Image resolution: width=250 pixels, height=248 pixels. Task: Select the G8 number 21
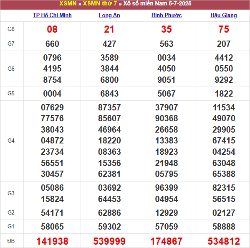point(109,29)
